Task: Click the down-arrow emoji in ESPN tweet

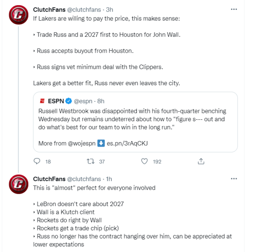Action: pos(101,143)
